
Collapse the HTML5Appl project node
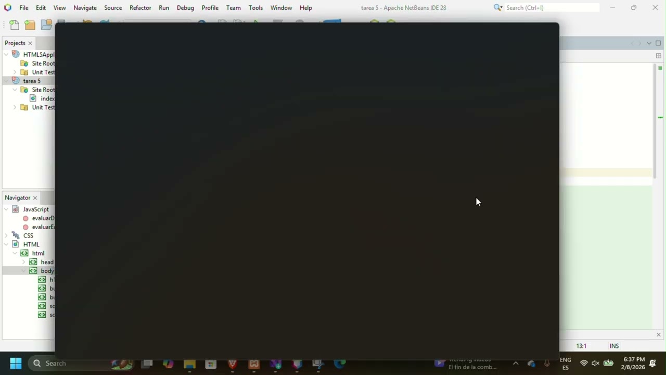(6, 55)
